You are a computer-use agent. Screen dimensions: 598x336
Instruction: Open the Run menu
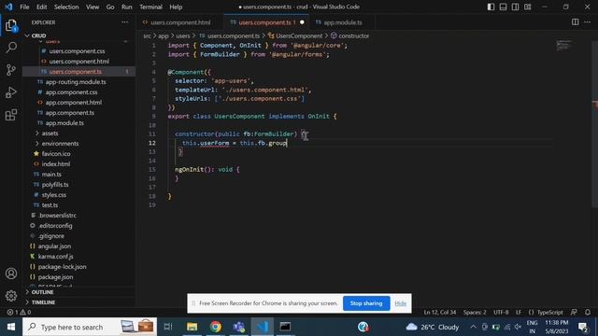click(x=127, y=7)
